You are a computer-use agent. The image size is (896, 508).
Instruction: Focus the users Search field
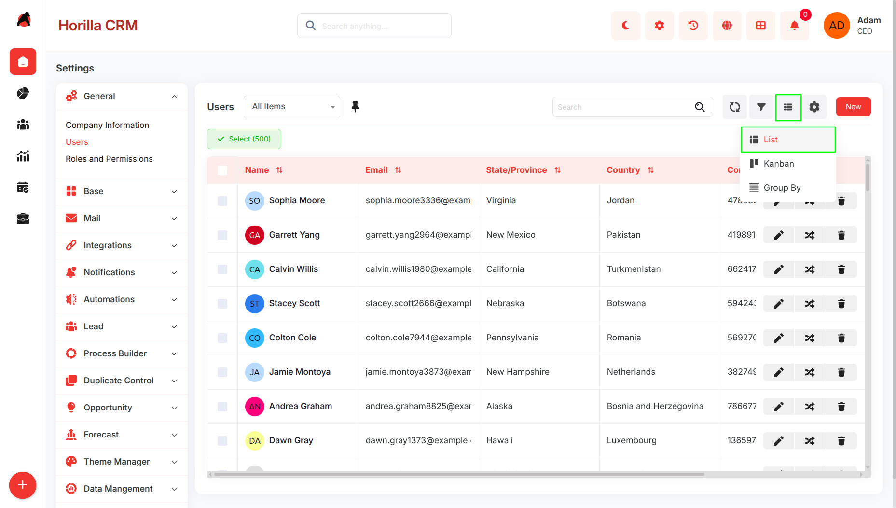[633, 107]
